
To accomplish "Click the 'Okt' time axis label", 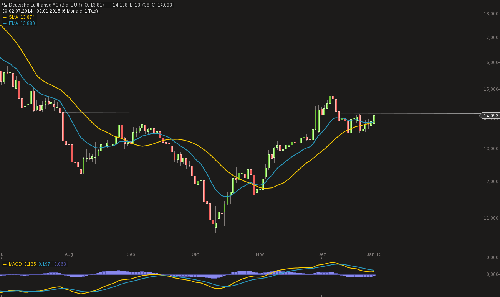I will 195,254.
